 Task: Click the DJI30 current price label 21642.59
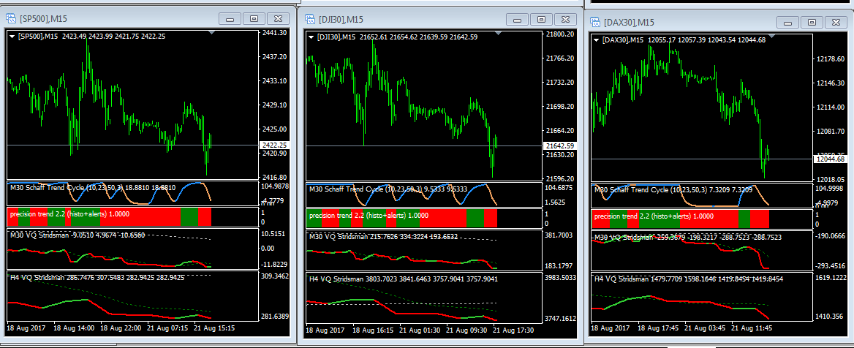point(560,146)
